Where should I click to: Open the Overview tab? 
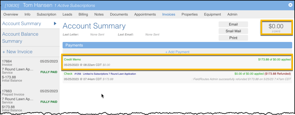[11, 14]
